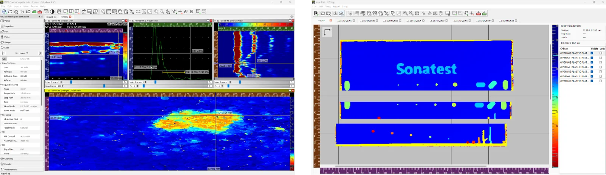
Task: Open the File menu in UTstudio+
Action: (x=3, y=6)
